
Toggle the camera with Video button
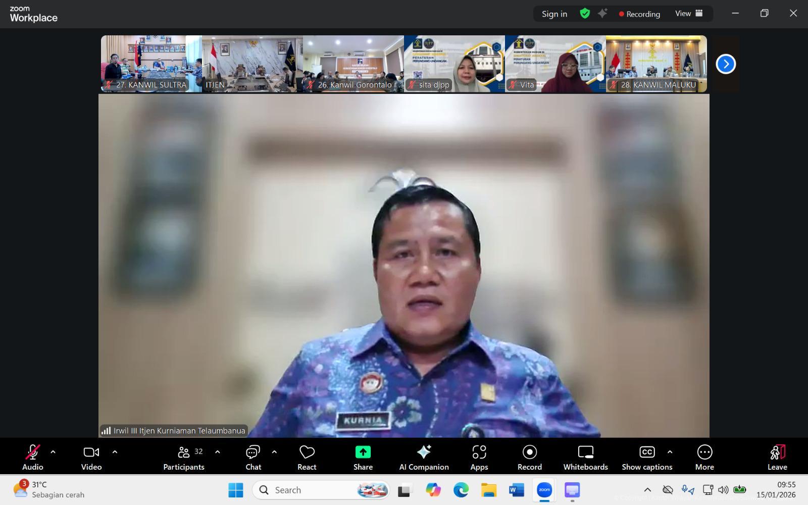coord(91,458)
